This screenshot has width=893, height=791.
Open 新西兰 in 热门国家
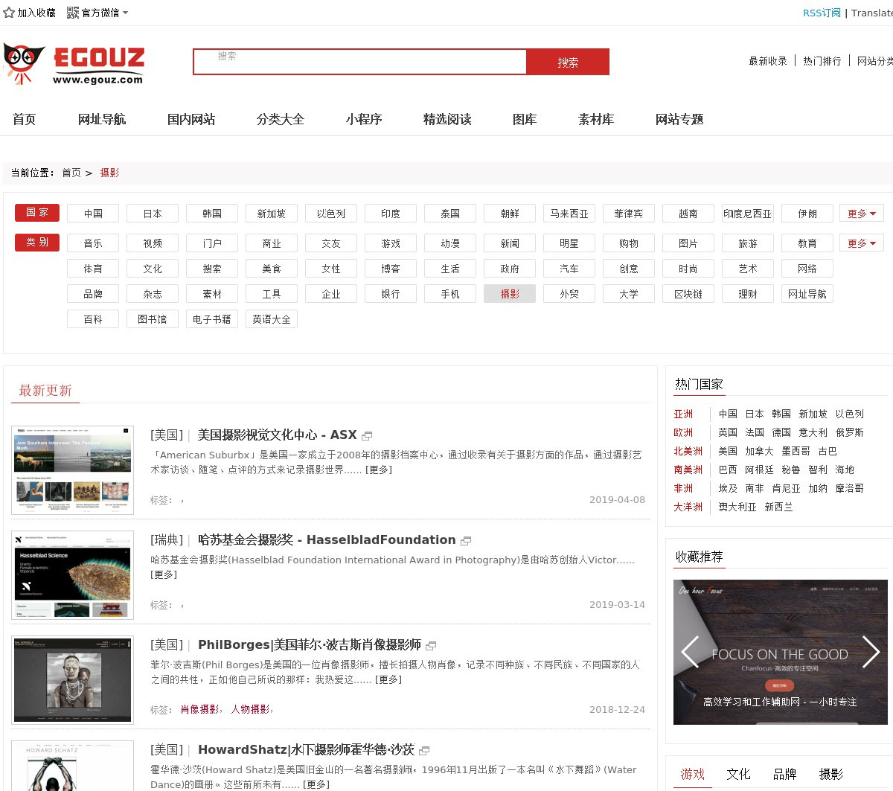[x=779, y=507]
